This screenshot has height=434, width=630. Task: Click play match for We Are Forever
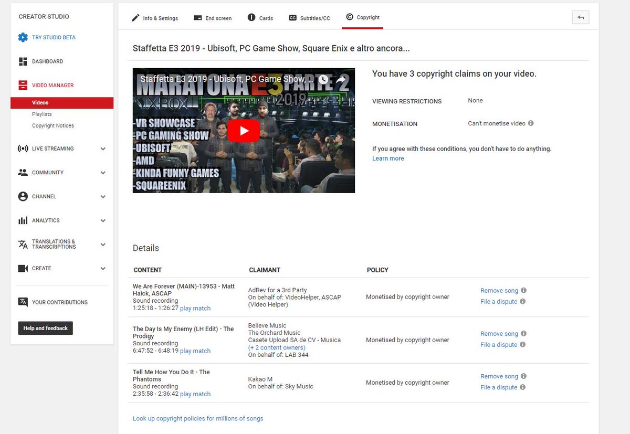[x=195, y=309]
